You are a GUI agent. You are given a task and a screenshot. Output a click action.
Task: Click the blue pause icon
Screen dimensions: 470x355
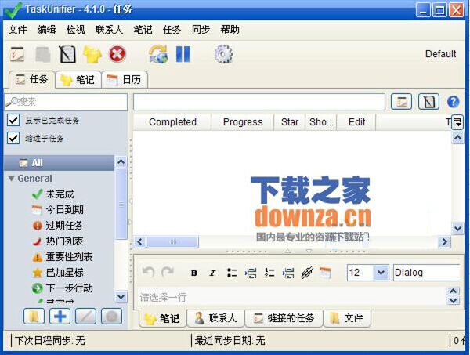pyautogui.click(x=183, y=54)
